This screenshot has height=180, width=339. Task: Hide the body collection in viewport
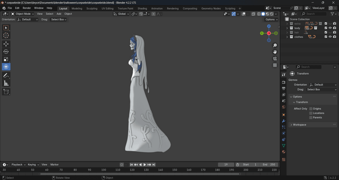pos(330,28)
